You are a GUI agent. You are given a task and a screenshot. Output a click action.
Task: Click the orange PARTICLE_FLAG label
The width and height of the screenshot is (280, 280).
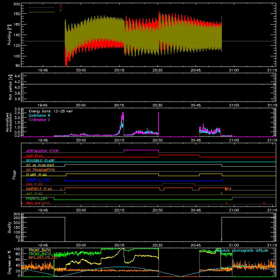click(x=39, y=189)
